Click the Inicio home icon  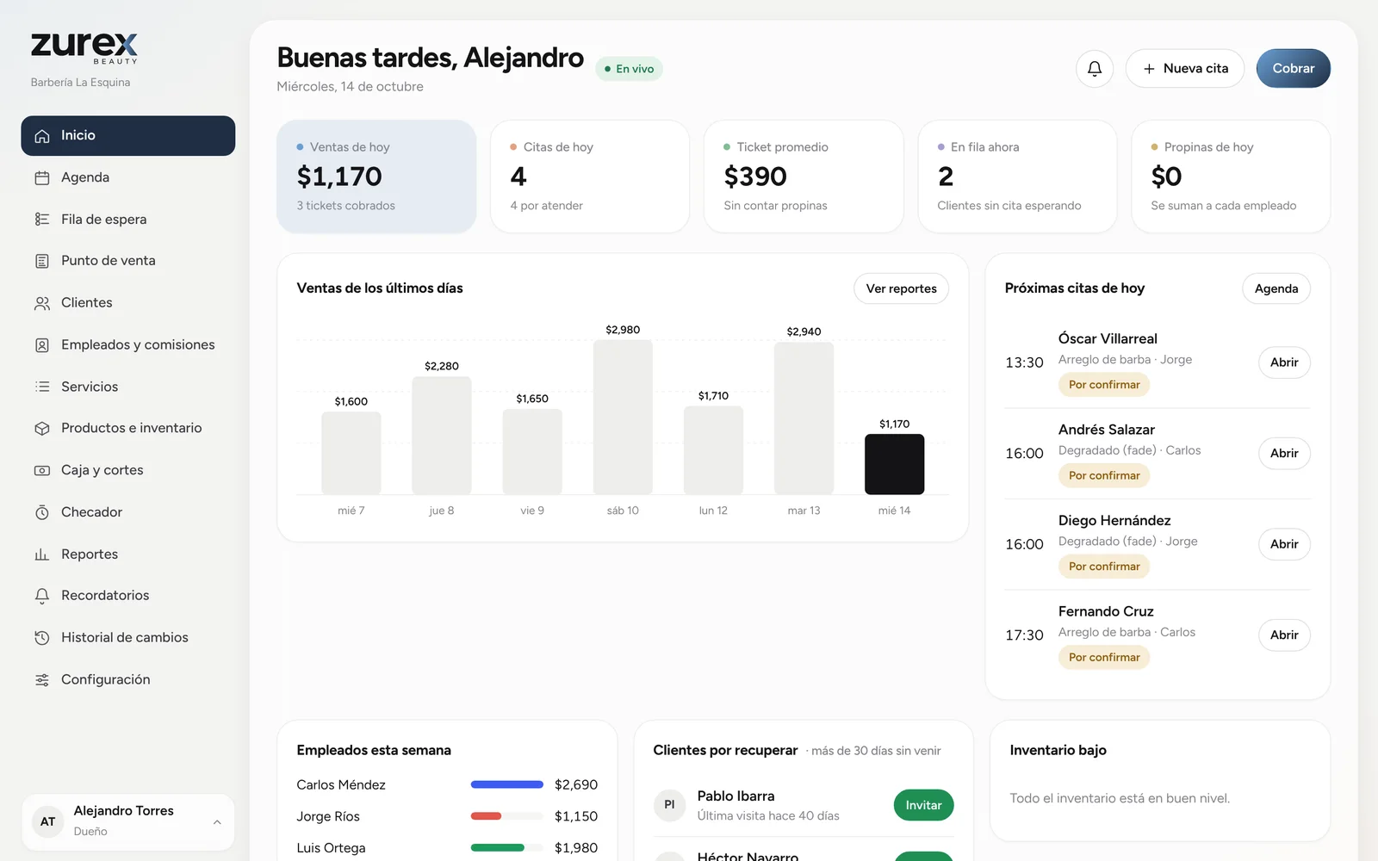point(42,136)
